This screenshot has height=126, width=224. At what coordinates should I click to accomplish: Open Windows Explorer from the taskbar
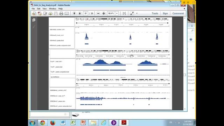pyautogui.click(x=93, y=123)
